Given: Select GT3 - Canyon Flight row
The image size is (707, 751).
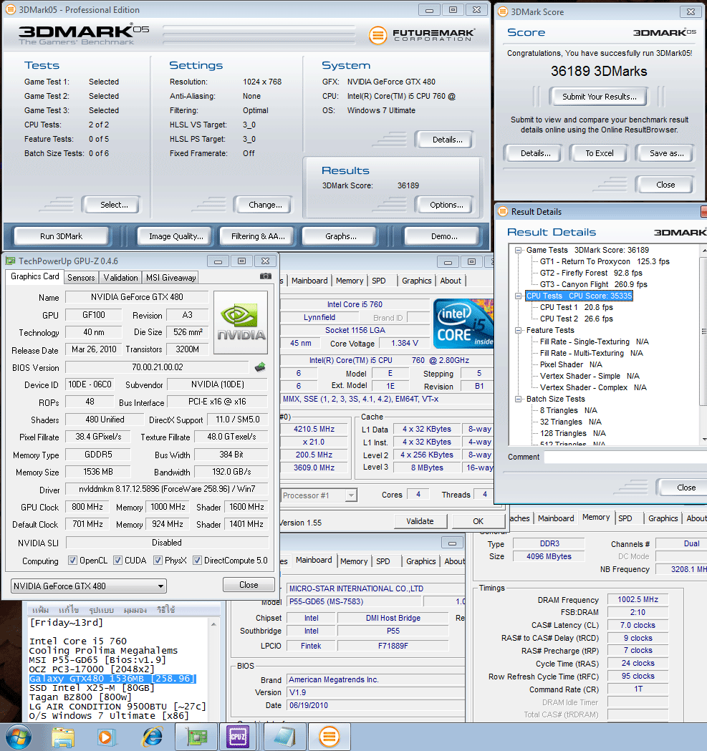Looking at the screenshot, I should 593,284.
